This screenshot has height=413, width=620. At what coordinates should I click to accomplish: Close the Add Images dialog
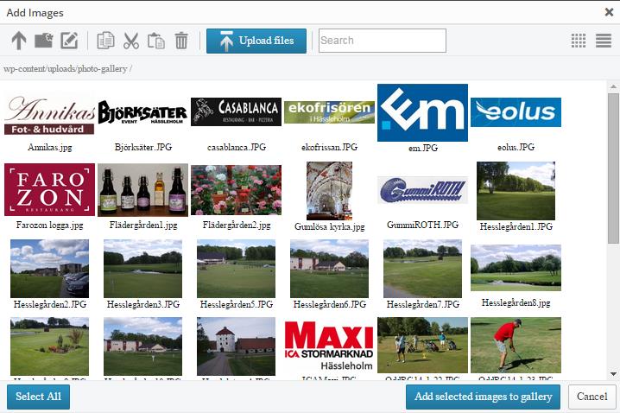(609, 12)
